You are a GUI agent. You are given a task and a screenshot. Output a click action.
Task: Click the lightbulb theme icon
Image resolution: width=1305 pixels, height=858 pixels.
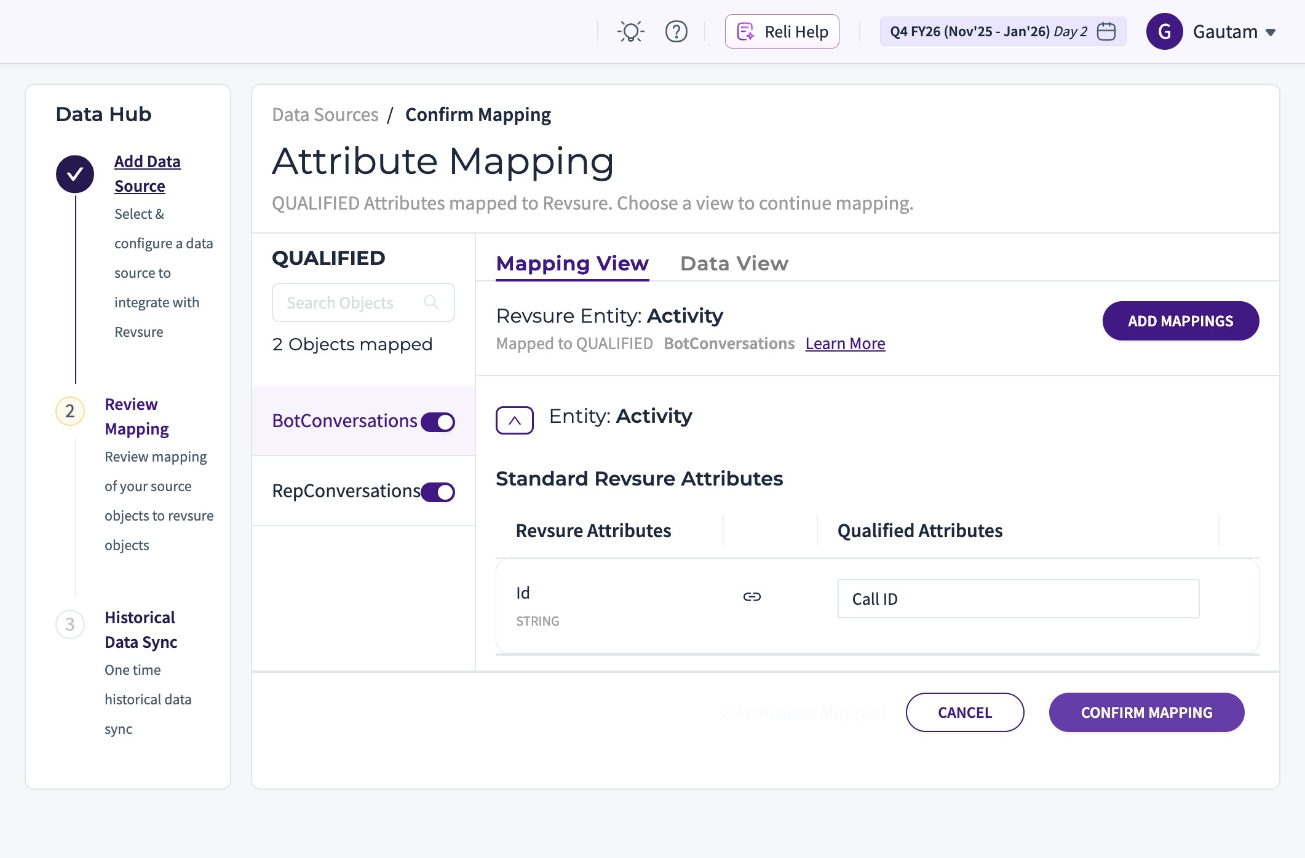pos(630,31)
